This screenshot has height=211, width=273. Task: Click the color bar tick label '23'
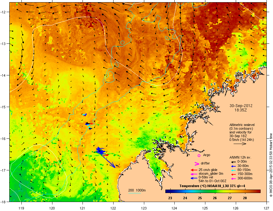[170, 198]
